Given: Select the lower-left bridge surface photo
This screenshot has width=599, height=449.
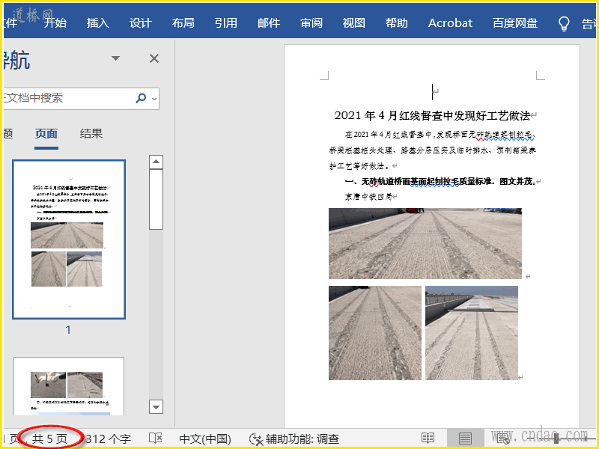Looking at the screenshot, I should [375, 333].
